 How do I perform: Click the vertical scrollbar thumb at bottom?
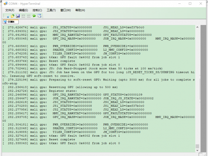(x=197, y=146)
